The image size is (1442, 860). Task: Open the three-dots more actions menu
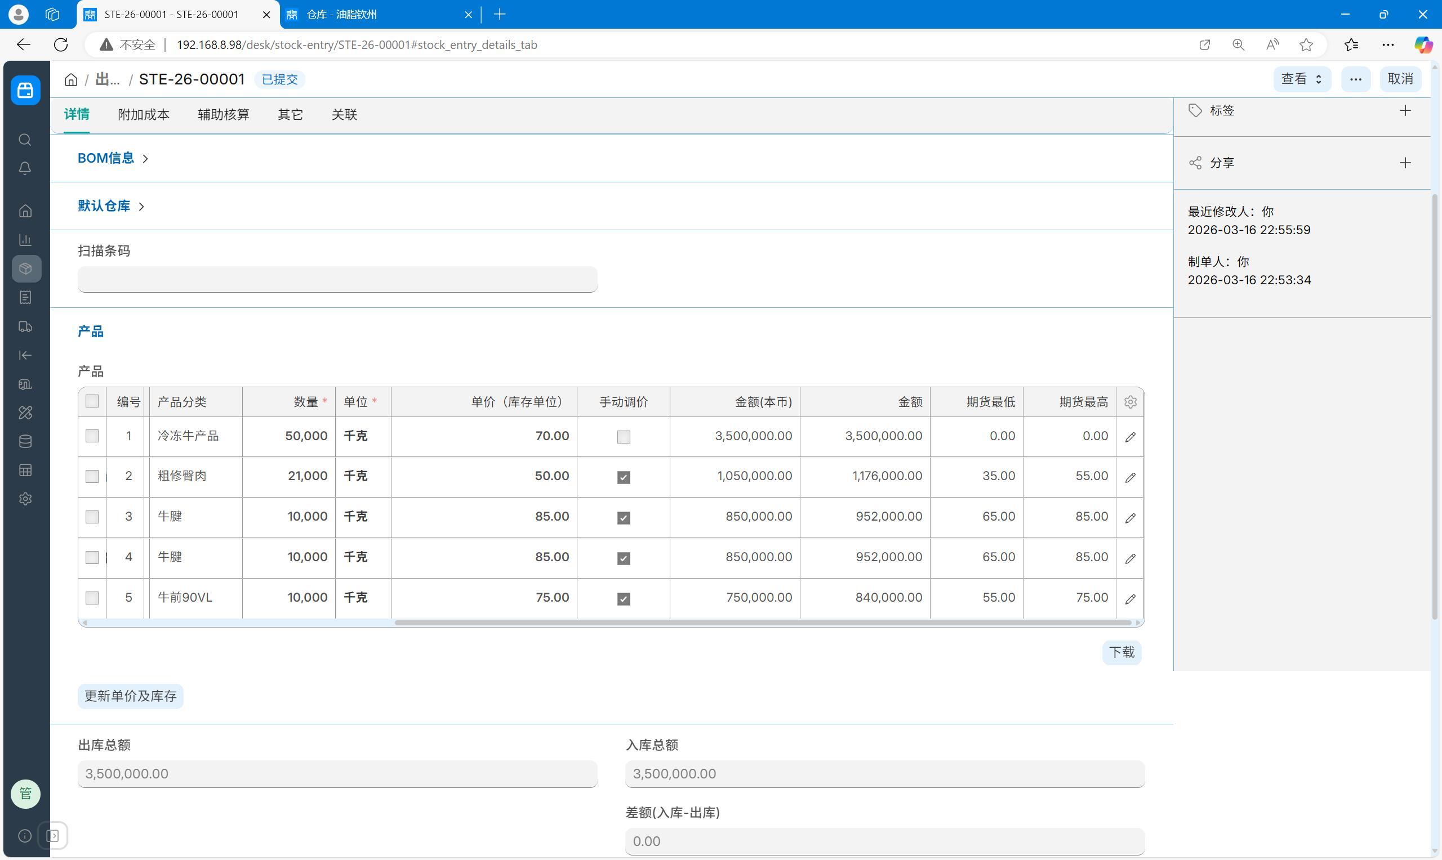tap(1356, 79)
